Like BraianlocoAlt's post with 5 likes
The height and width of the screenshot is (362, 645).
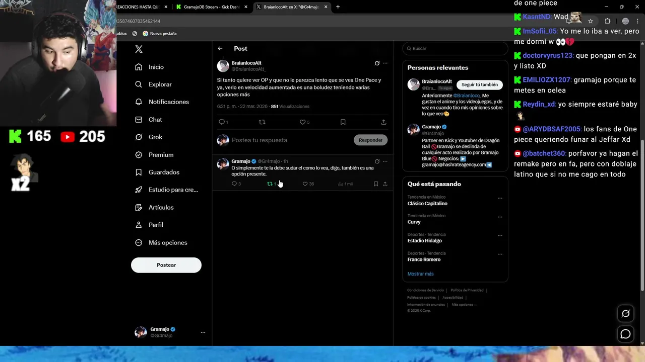302,122
